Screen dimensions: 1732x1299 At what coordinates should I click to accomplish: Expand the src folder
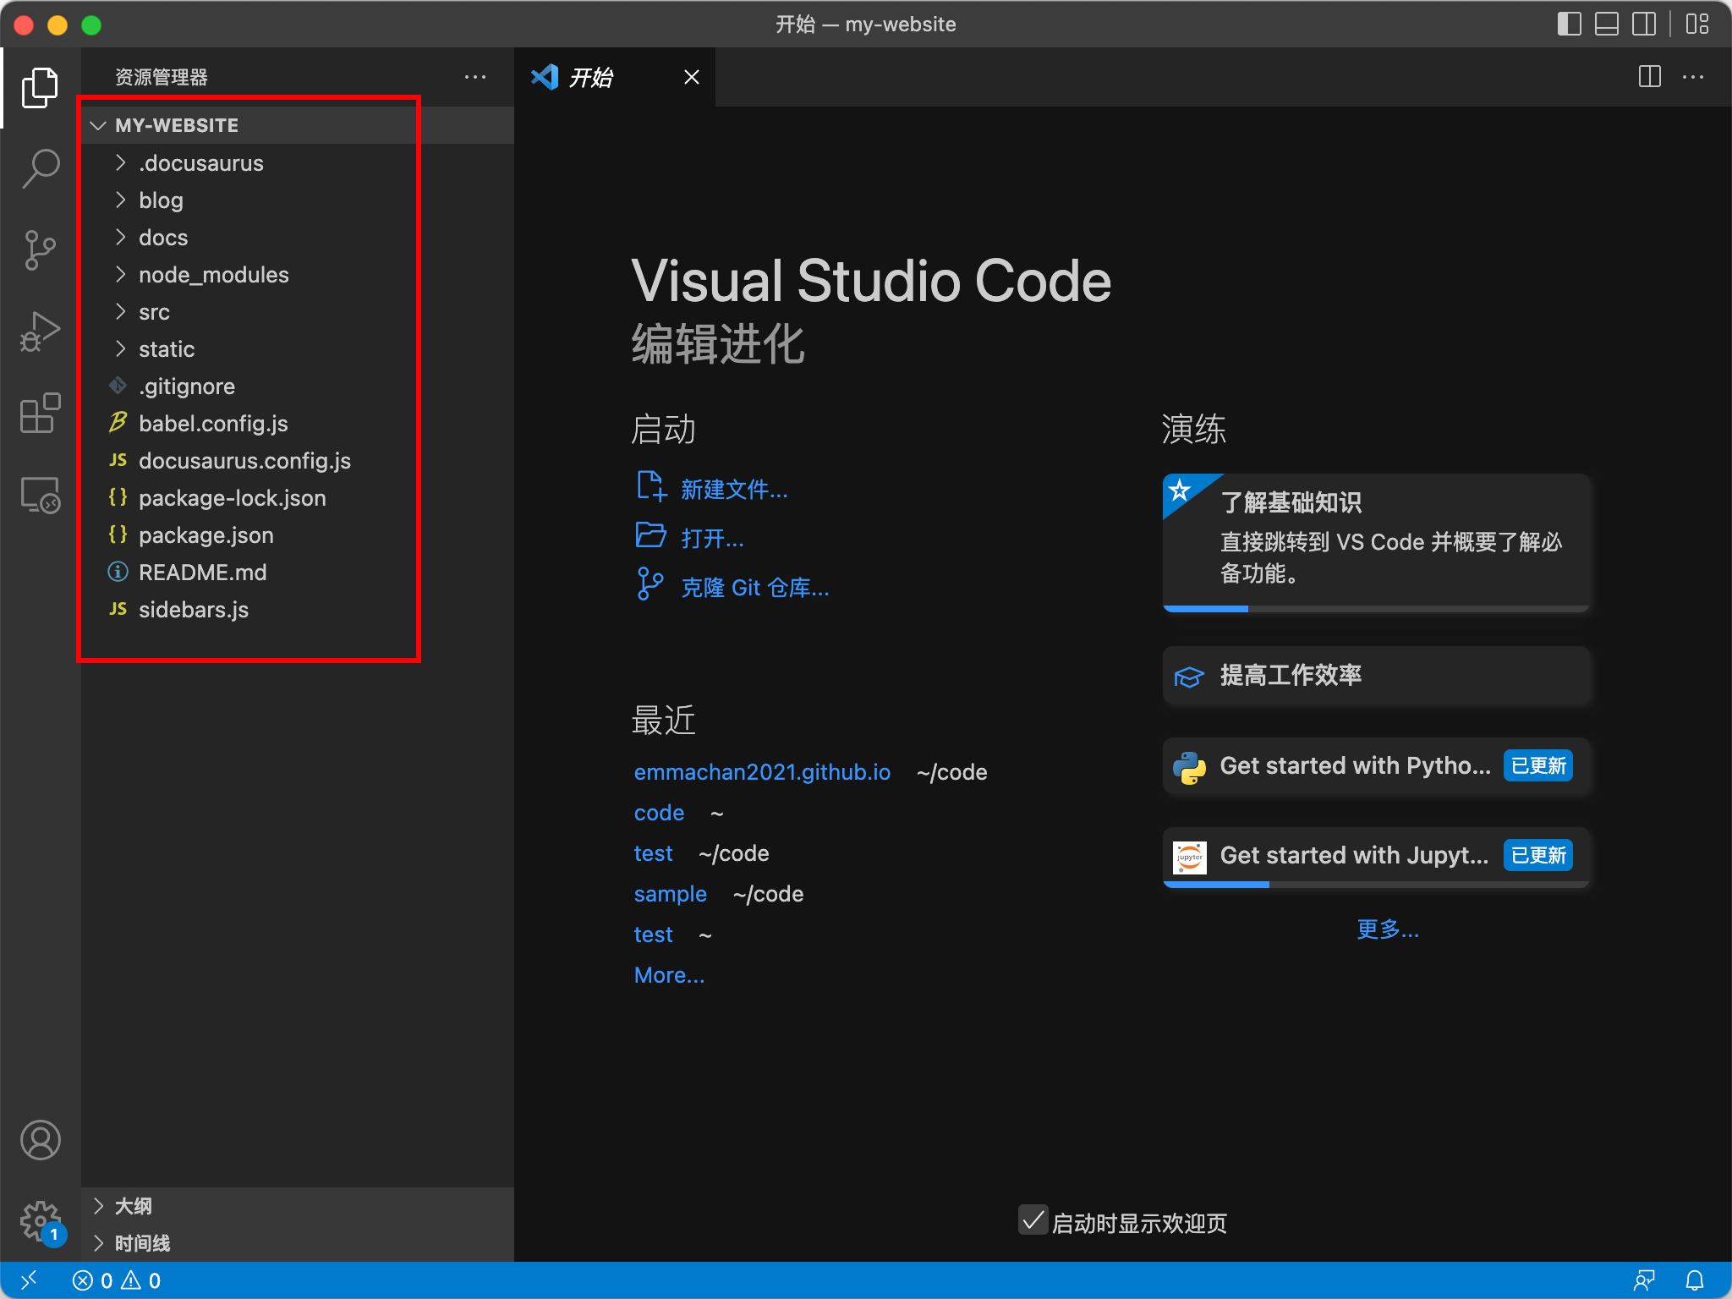(x=298, y=311)
